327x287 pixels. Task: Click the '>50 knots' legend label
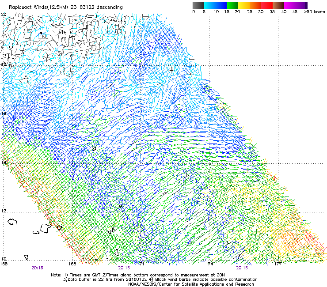pyautogui.click(x=314, y=12)
